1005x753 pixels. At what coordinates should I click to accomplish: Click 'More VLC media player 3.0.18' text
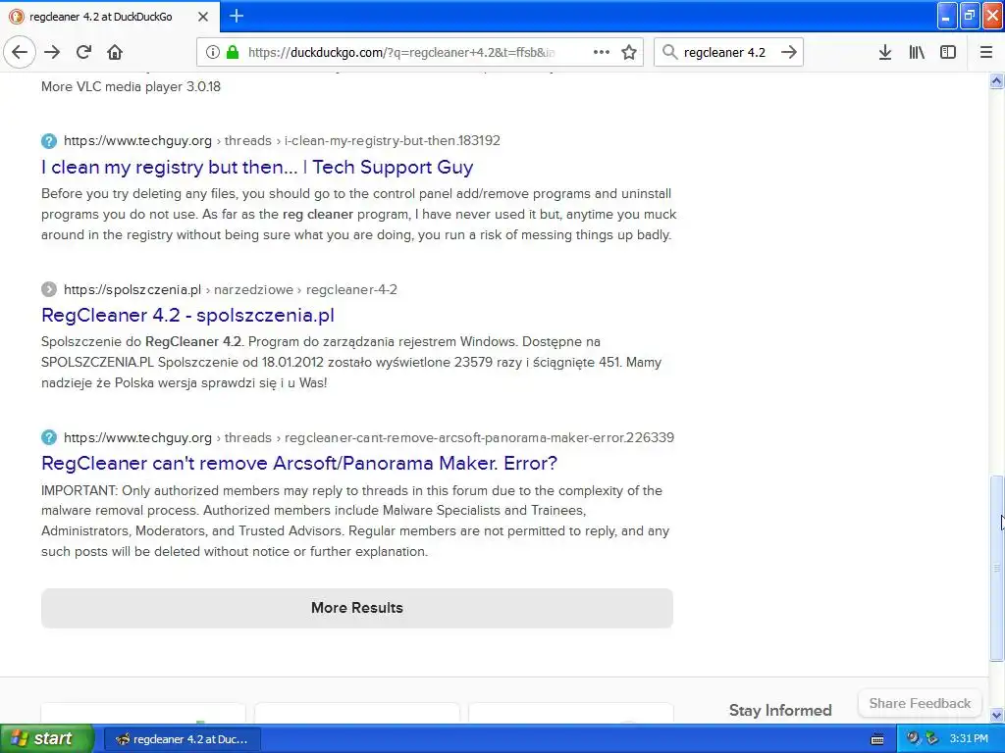[131, 86]
